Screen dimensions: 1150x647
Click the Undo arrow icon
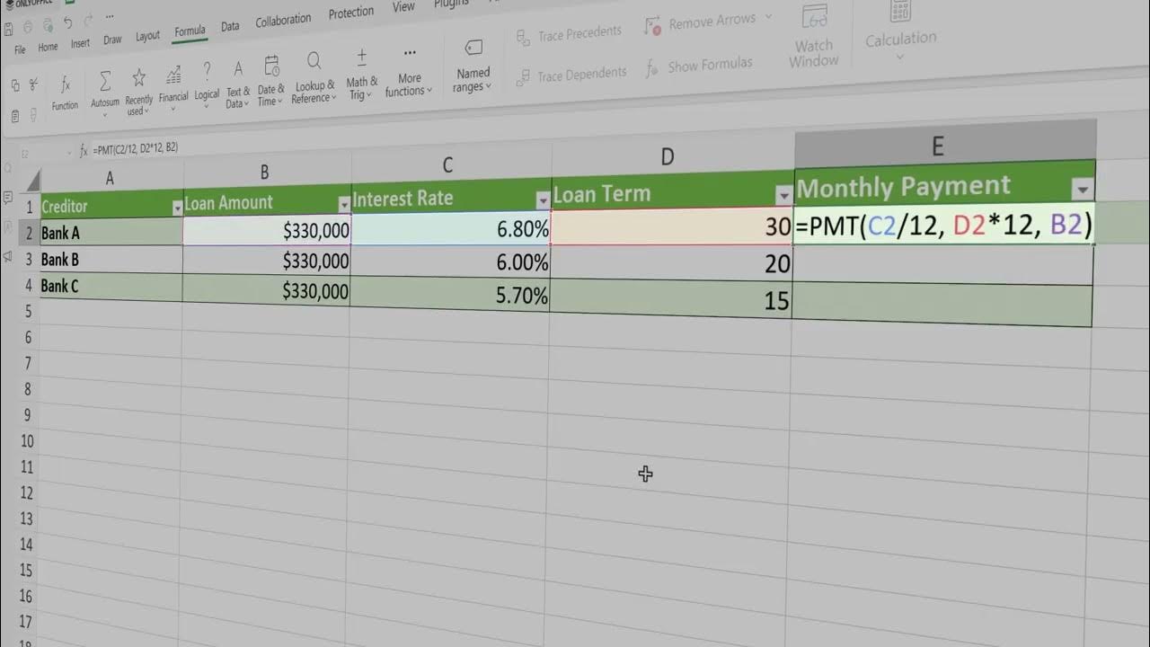pos(69,21)
